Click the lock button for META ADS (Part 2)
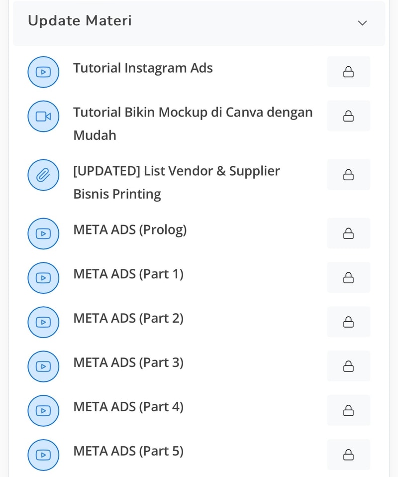Viewport: 398px width, 477px height. [348, 322]
